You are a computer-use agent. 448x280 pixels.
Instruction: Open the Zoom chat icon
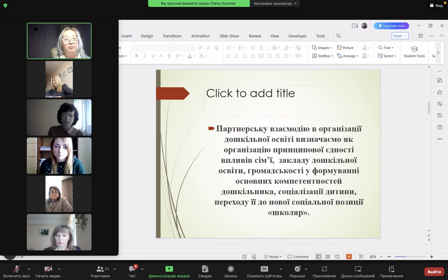coord(132,269)
